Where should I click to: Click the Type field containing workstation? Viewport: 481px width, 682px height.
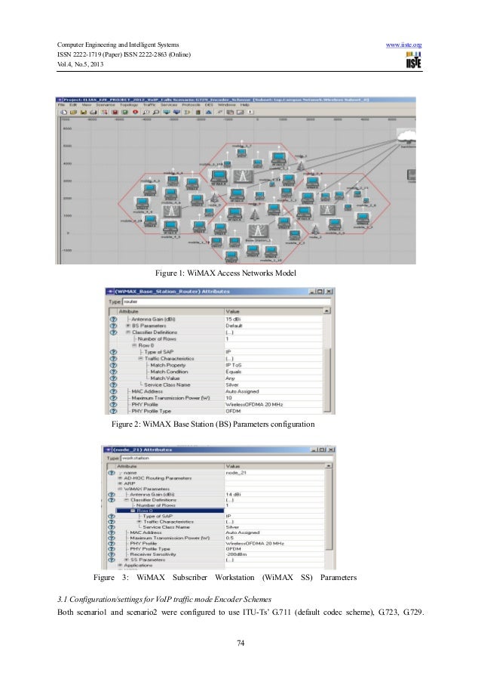point(227,458)
